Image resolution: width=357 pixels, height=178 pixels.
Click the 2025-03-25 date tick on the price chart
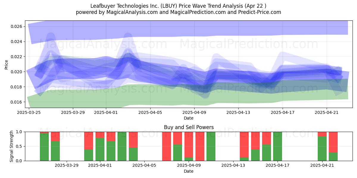[29, 112]
